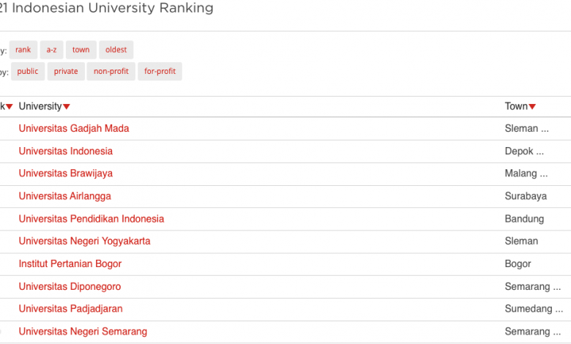
Task: Filter by non-profit universities
Action: point(111,72)
